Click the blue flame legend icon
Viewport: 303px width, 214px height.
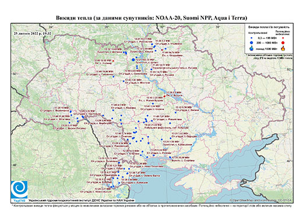(x=252, y=48)
